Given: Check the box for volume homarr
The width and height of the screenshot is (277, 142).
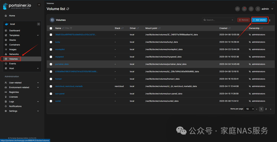Looking at the screenshot, I should click(51, 79).
